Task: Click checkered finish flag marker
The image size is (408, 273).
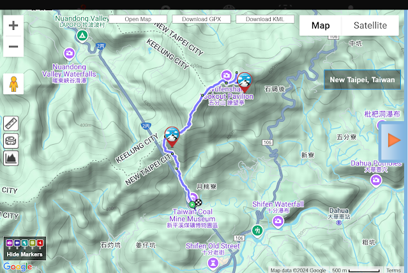Action: [199, 203]
